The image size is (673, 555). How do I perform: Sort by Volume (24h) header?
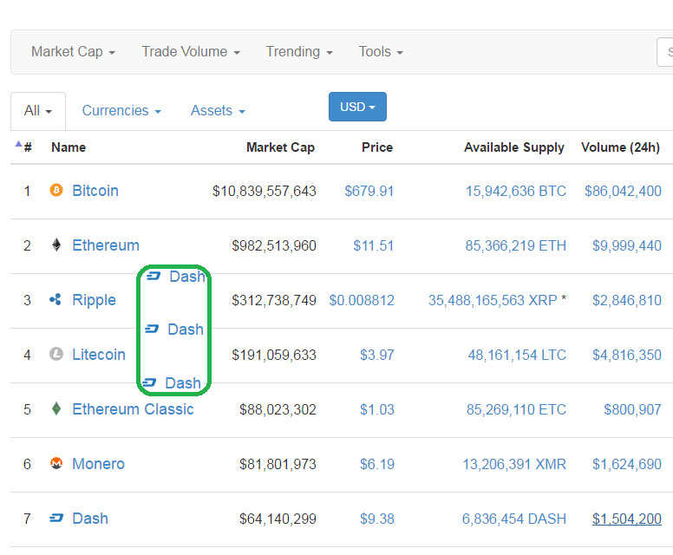point(621,147)
